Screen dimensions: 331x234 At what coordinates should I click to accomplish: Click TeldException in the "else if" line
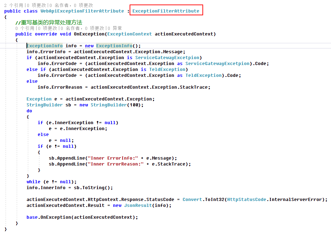coord(167,70)
